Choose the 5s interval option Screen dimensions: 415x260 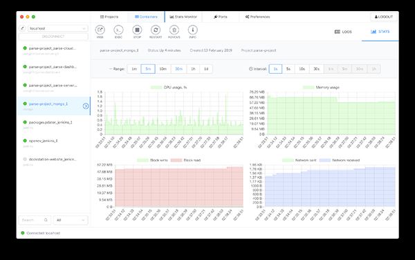[288, 69]
